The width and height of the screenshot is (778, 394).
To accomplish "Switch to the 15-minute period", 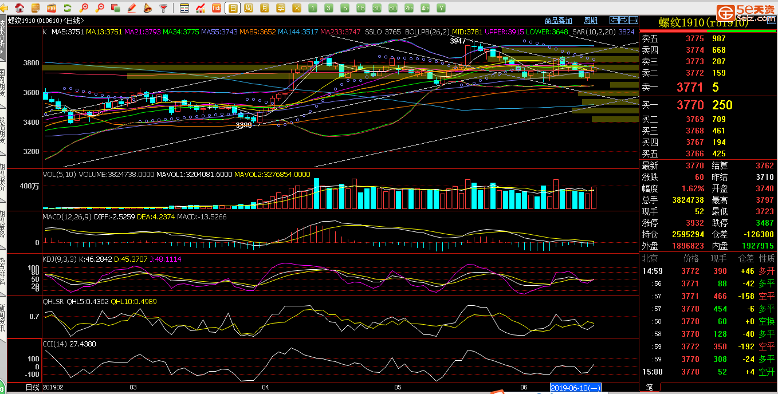I will click(x=361, y=8).
